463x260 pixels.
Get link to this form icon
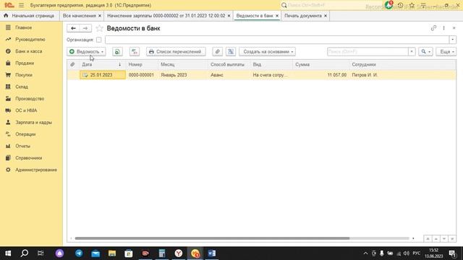433,28
